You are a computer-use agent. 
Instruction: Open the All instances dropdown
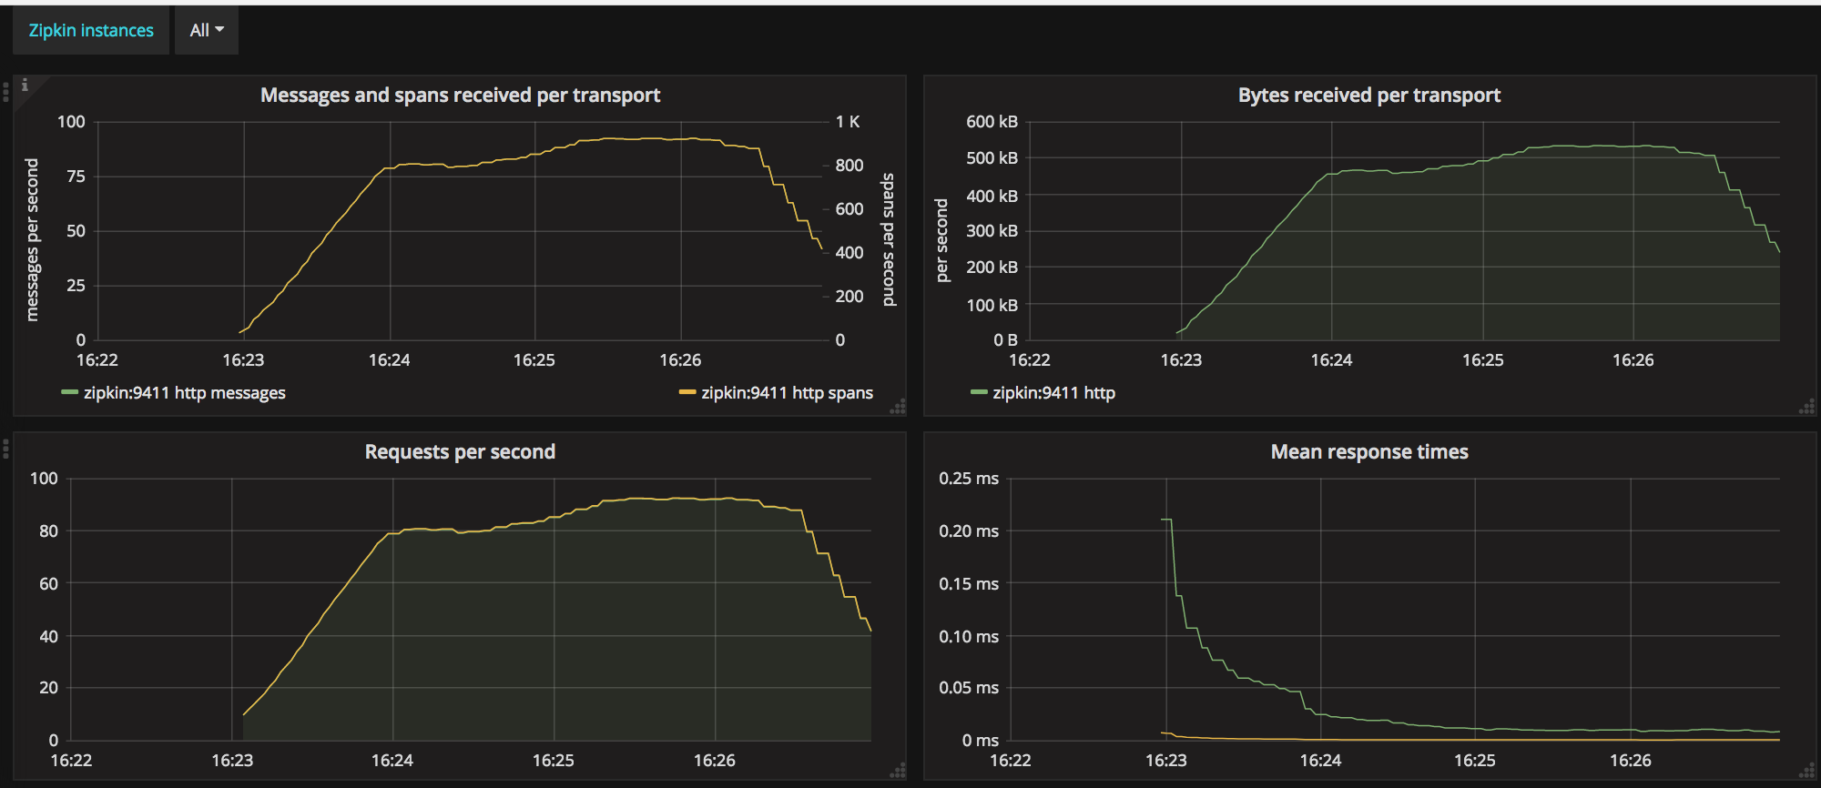pos(207,30)
